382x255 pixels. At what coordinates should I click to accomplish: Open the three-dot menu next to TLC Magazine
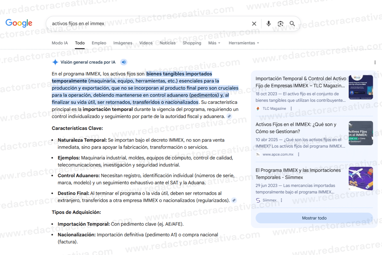point(291,109)
